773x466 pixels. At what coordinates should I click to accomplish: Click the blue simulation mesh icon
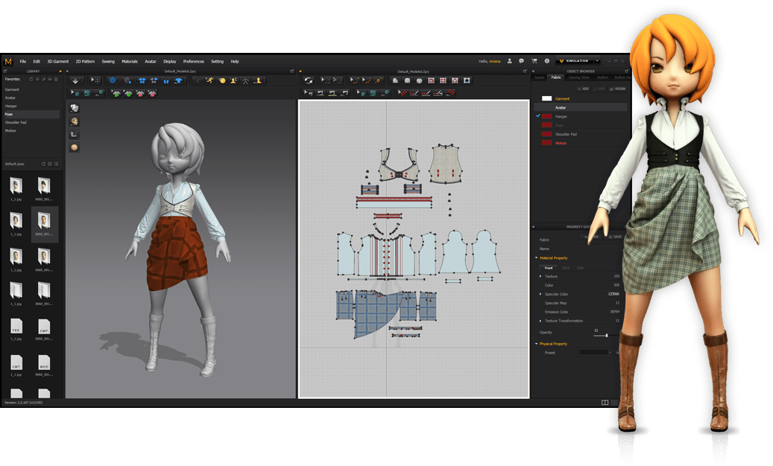point(112,81)
